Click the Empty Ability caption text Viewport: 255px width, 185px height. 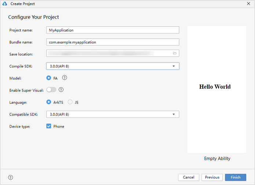[217, 159]
